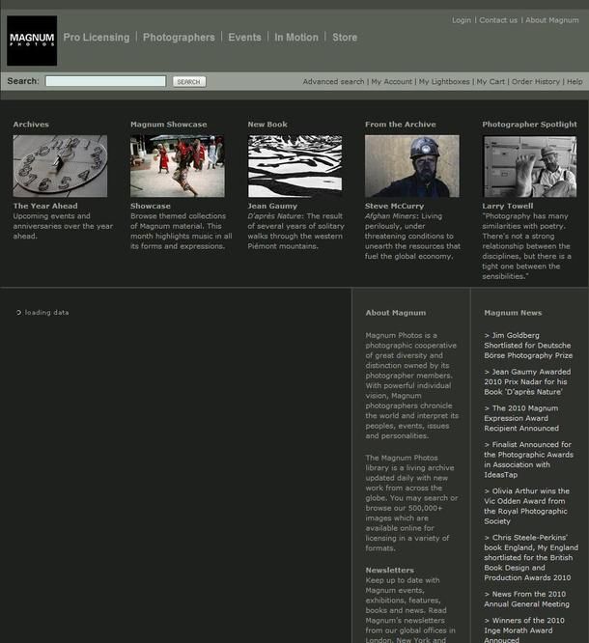Open the Magnum Showcase dancers thumbnail
Screen dimensions: 589x643
[178, 166]
